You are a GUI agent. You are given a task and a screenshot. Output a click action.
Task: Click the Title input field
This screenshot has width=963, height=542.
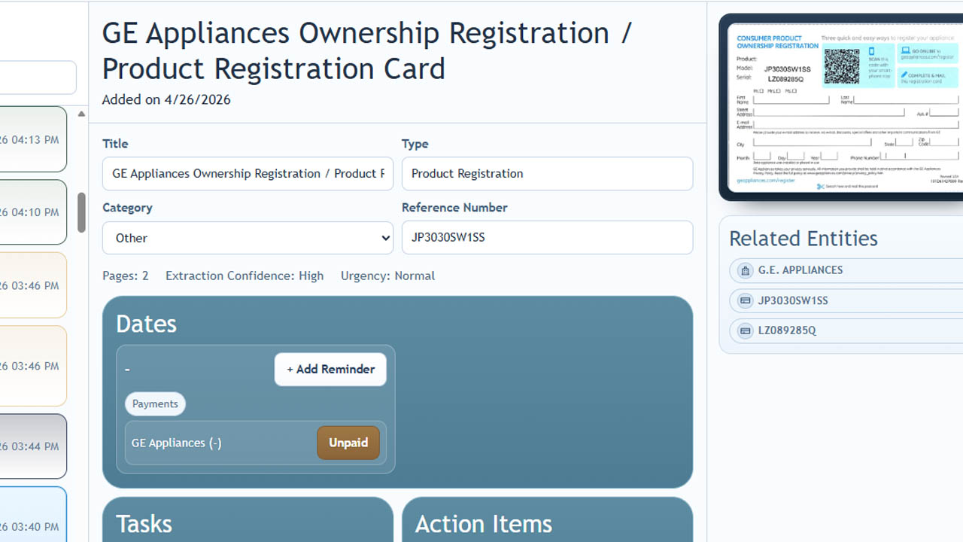(248, 174)
